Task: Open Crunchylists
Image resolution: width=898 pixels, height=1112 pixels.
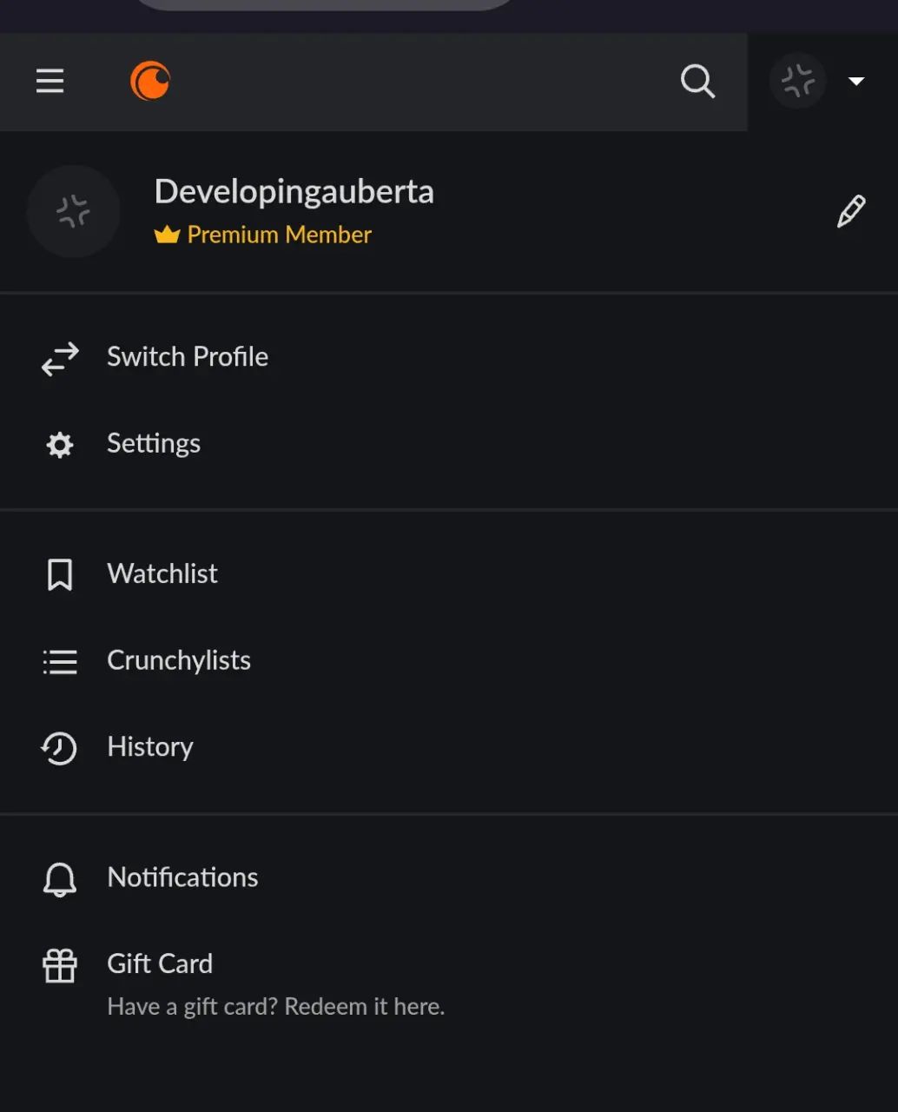Action: tap(449, 661)
